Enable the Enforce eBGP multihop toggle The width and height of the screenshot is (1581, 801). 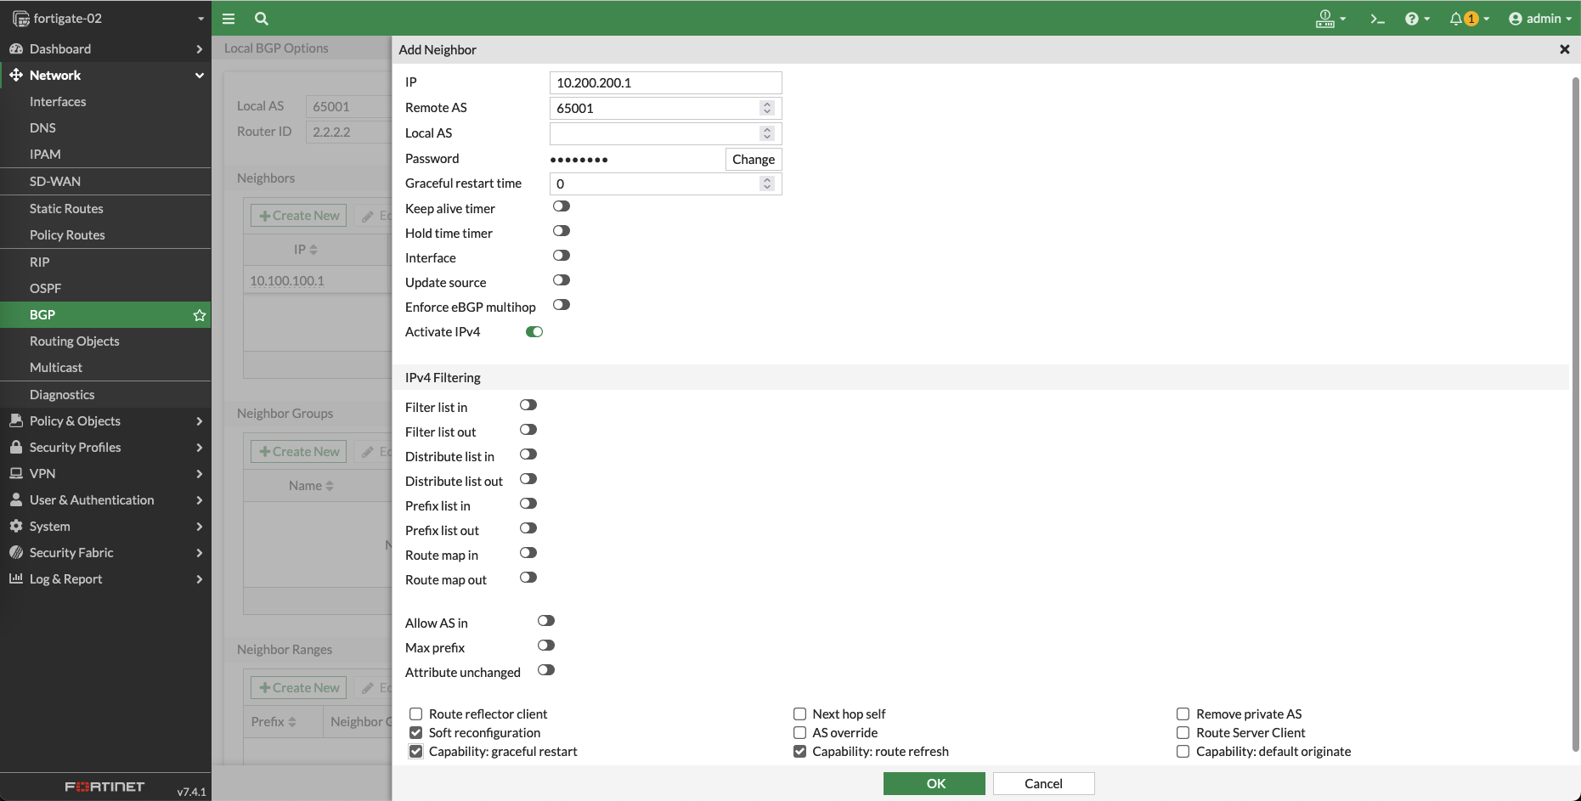(x=561, y=305)
